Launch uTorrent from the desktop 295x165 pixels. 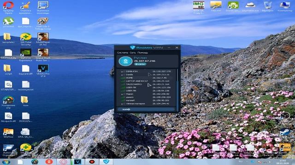tap(8, 22)
